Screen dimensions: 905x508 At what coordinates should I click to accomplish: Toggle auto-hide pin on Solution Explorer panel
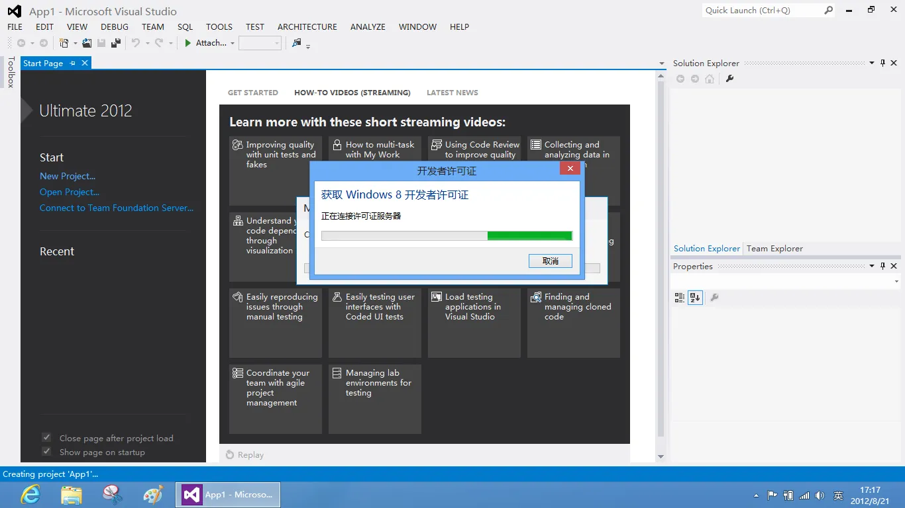(x=882, y=63)
